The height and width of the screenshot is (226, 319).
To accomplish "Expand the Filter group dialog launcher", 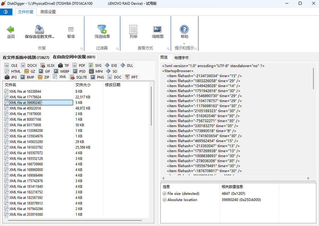I will tap(117, 49).
